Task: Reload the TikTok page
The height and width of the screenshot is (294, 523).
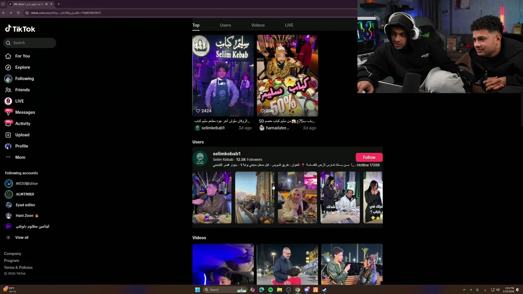Action: pos(18,13)
